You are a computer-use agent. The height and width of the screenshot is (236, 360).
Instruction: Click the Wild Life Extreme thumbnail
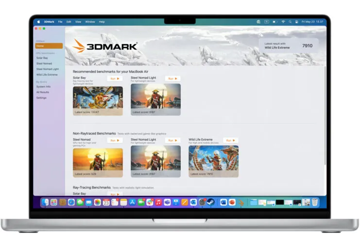coord(213,161)
